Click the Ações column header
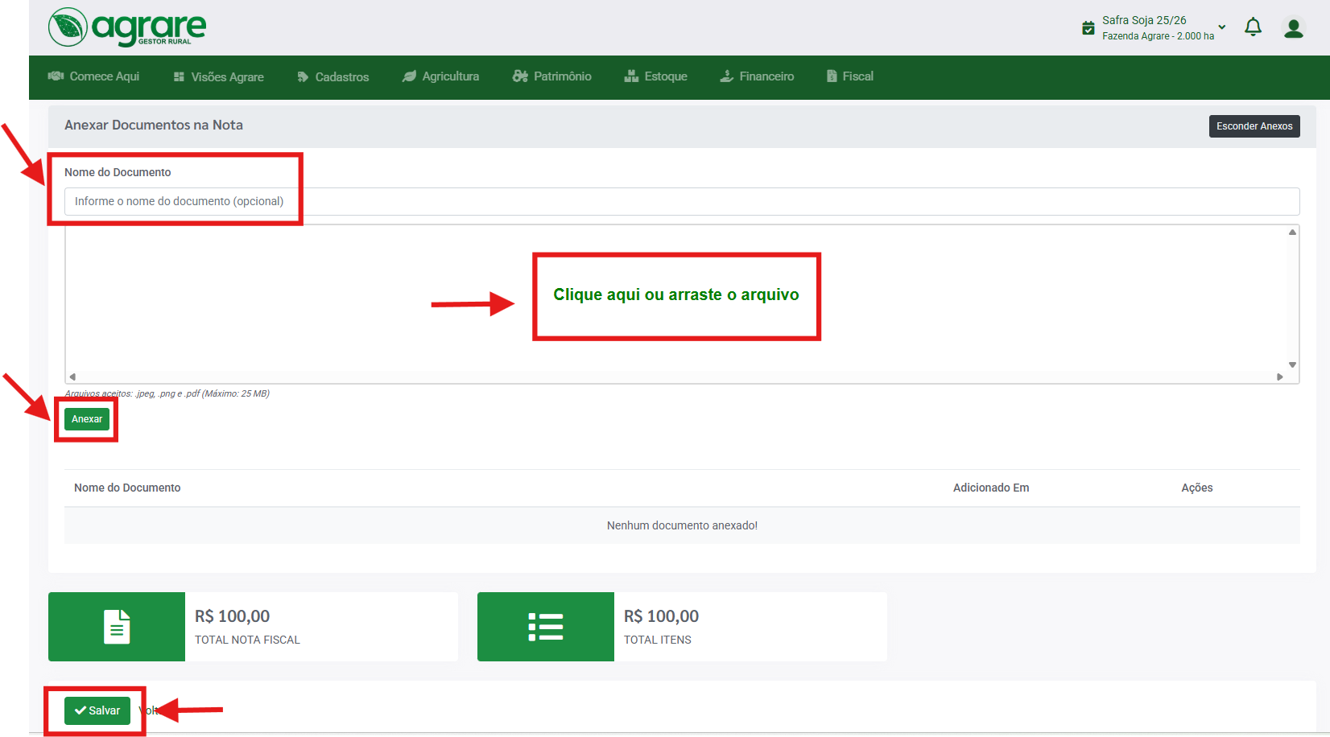 click(x=1197, y=488)
